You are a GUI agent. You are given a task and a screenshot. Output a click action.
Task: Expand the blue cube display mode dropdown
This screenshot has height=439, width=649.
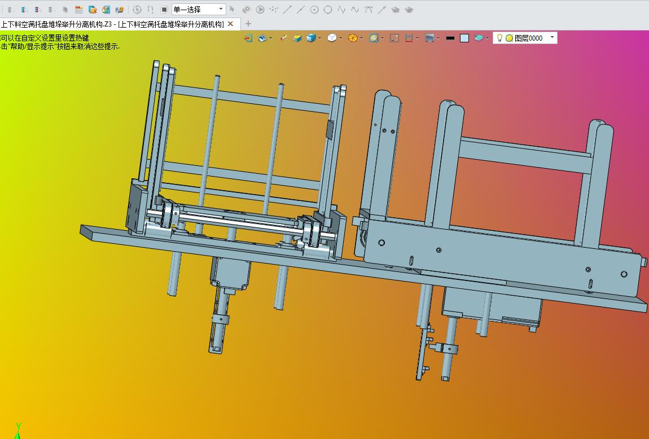[x=320, y=38]
